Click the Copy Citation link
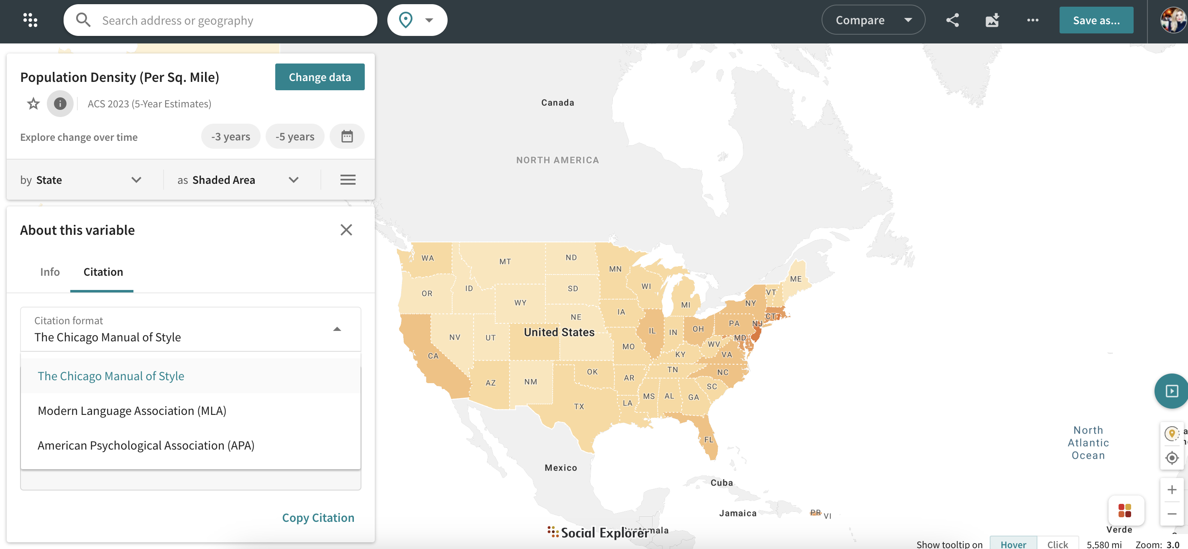This screenshot has height=549, width=1188. (x=318, y=517)
